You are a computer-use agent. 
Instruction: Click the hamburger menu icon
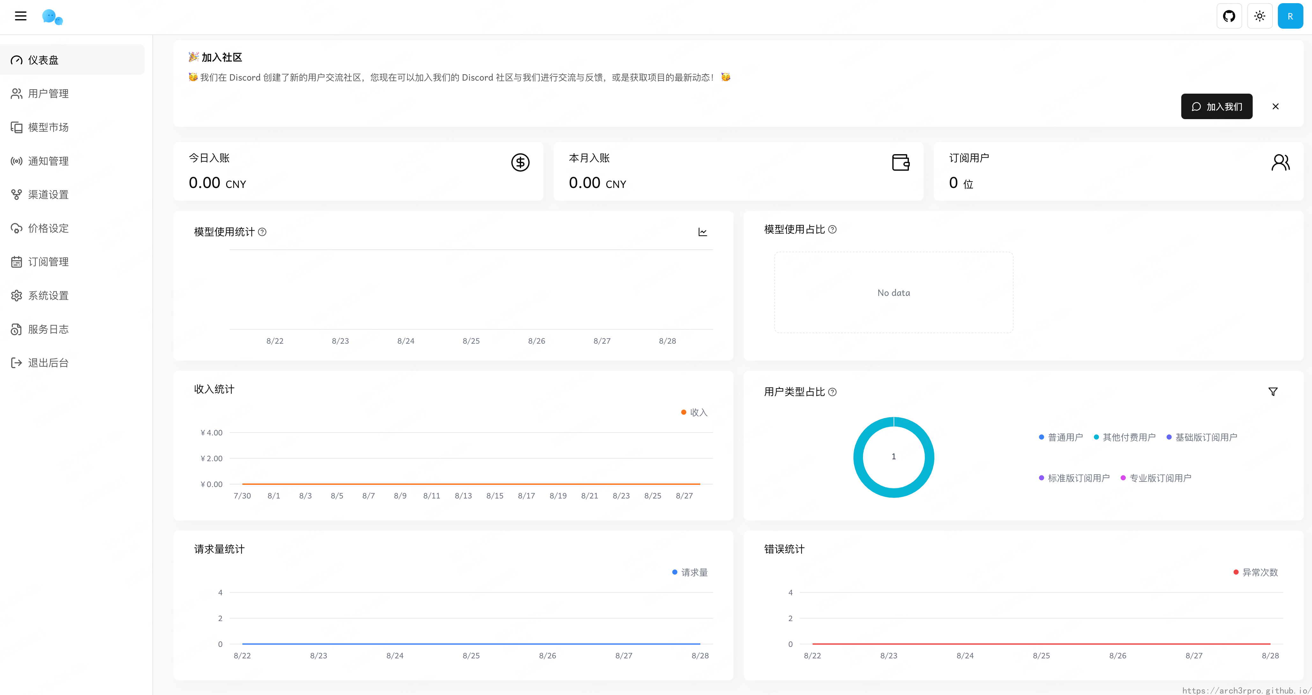coord(20,16)
